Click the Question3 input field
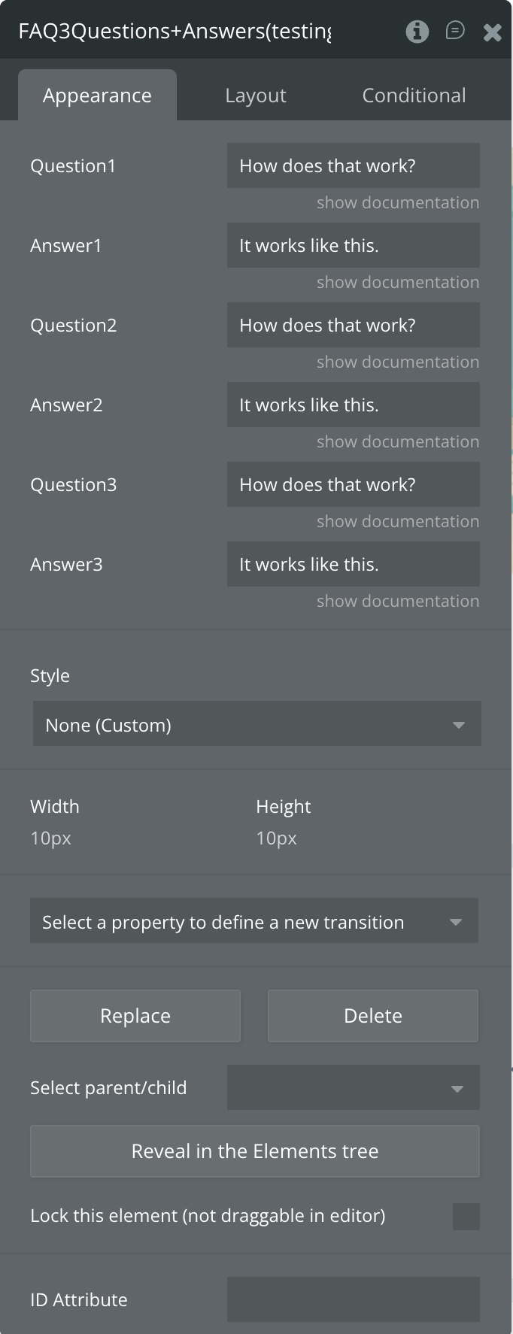Image resolution: width=513 pixels, height=1334 pixels. click(353, 484)
